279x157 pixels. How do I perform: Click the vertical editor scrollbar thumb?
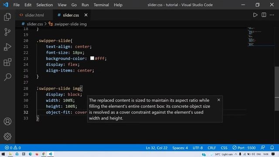tap(277, 89)
